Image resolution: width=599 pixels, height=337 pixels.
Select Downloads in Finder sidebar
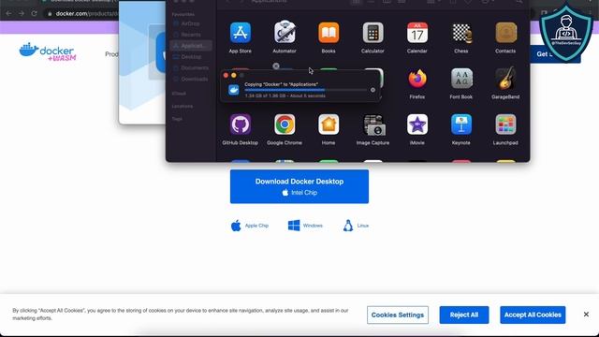(x=191, y=79)
